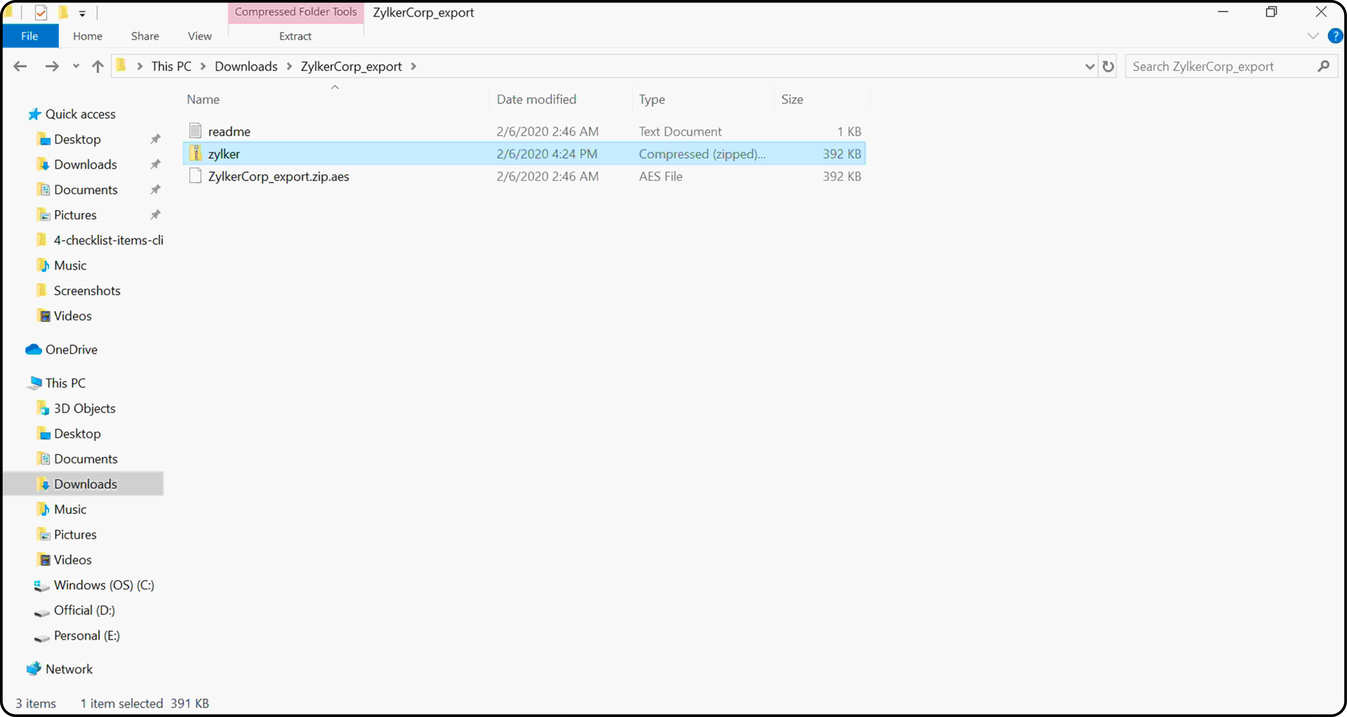Click the This PC computer icon
The width and height of the screenshot is (1347, 717).
35,382
